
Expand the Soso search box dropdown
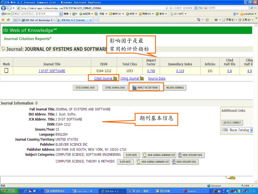click(60, 14)
